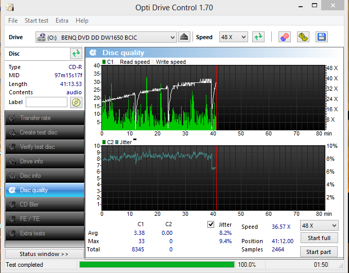Viewport: 349px width, 273px height.
Task: Click the eject disc icon
Action: pos(184,37)
